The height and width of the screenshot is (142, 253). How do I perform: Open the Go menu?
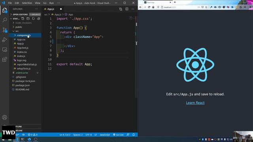tap(45, 3)
